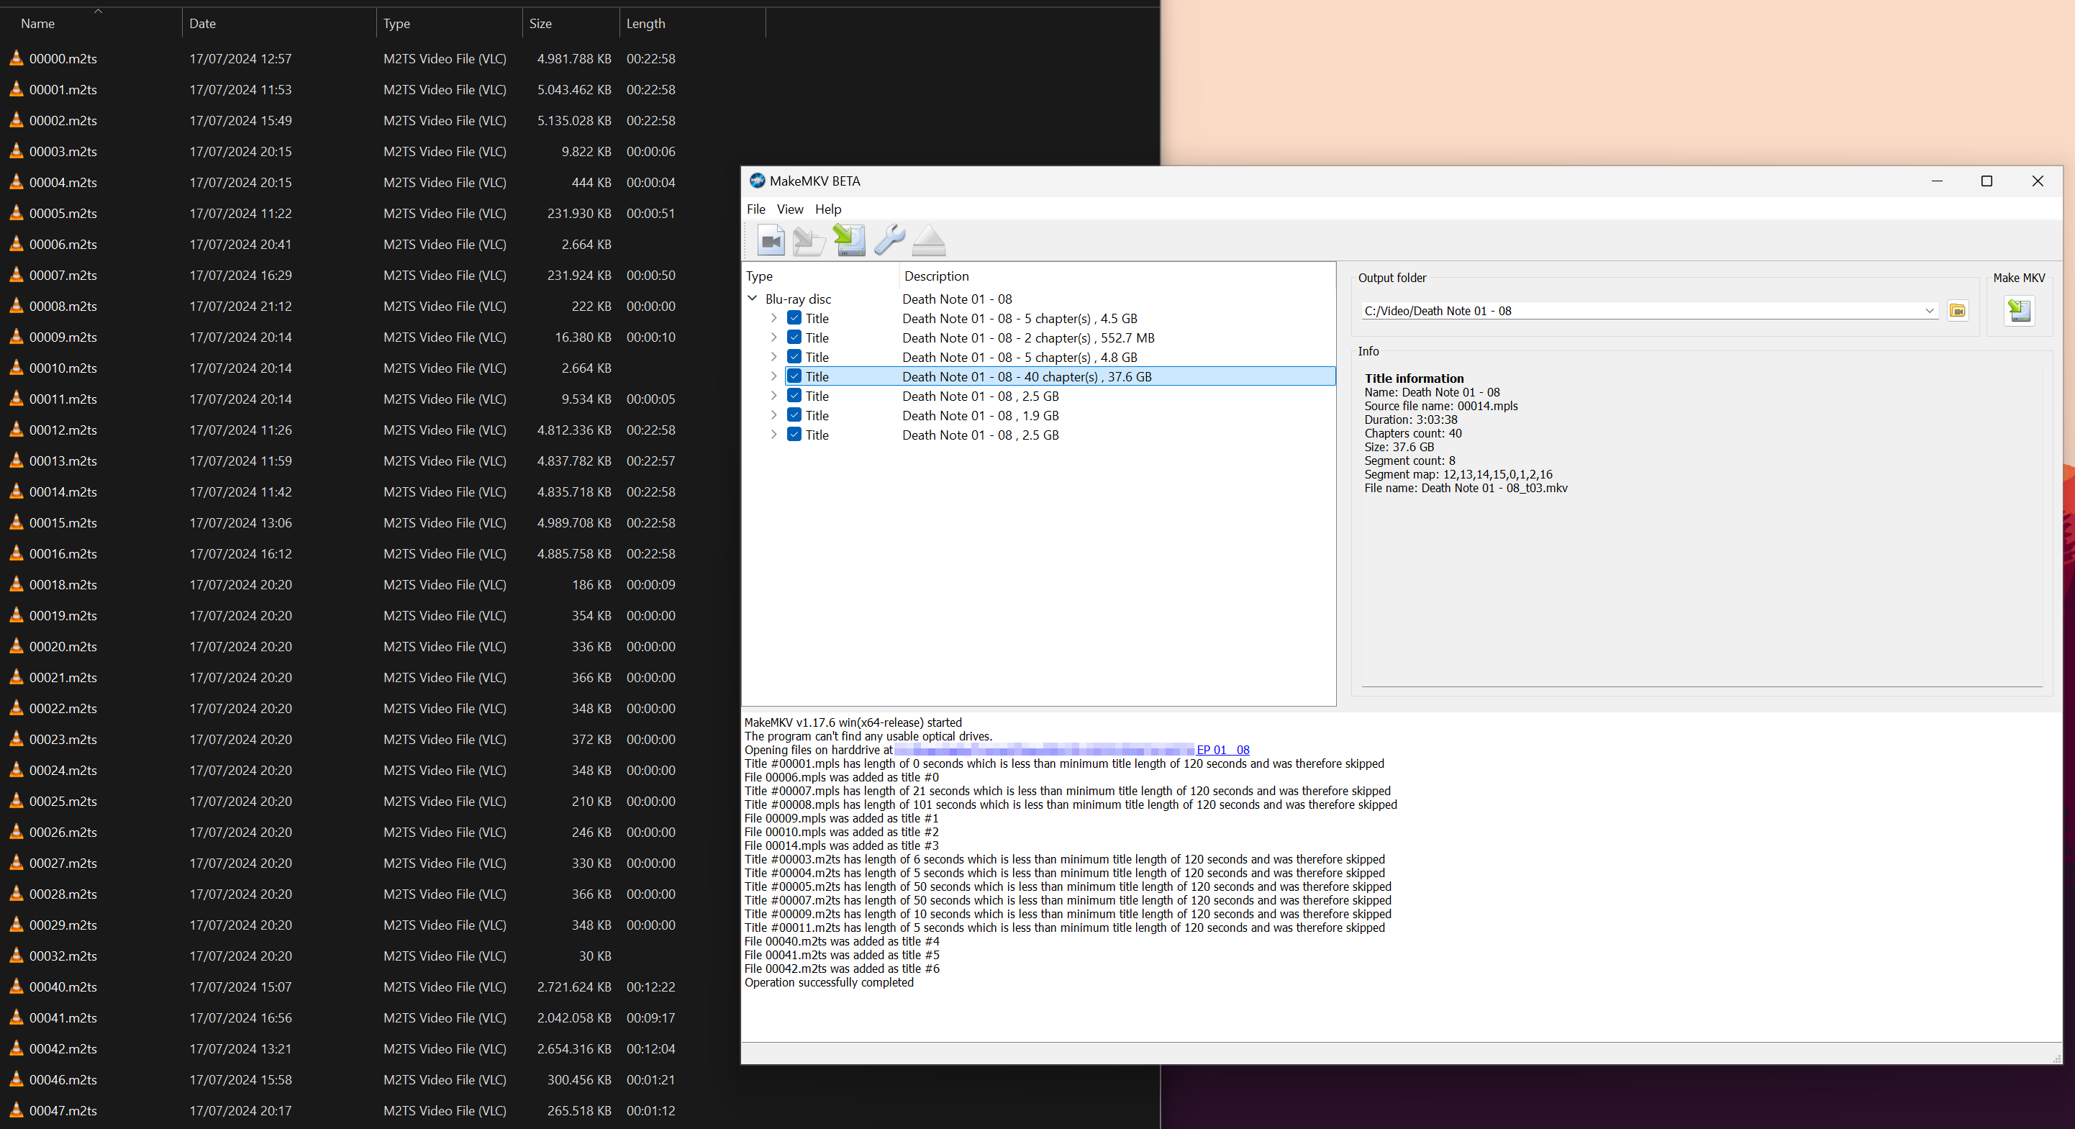Screen dimensions: 2075x1129
Task: Browse for the output folder using the folder icon
Action: pyautogui.click(x=1958, y=310)
